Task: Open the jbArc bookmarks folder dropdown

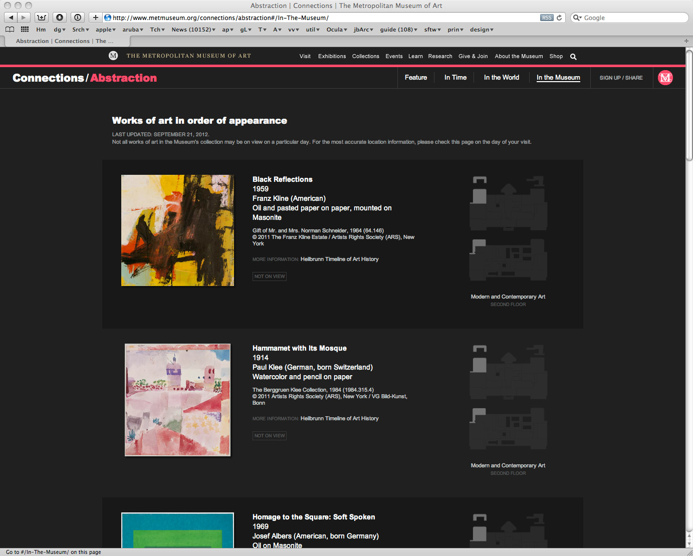Action: click(364, 30)
